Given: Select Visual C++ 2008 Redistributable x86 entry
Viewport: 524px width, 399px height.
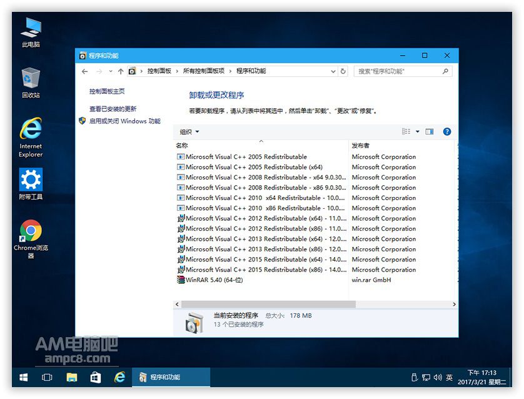Looking at the screenshot, I should pos(261,188).
